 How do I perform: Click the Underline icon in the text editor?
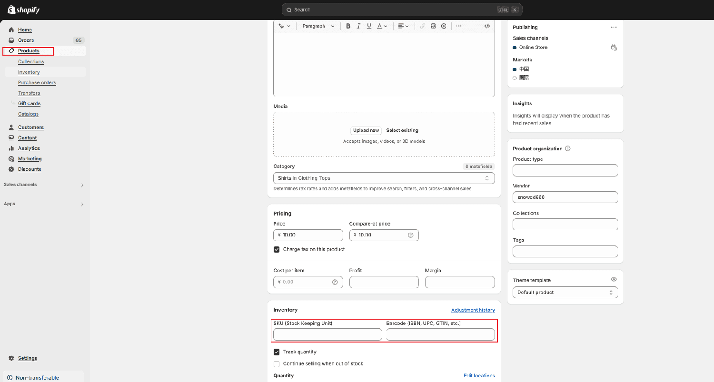[369, 26]
